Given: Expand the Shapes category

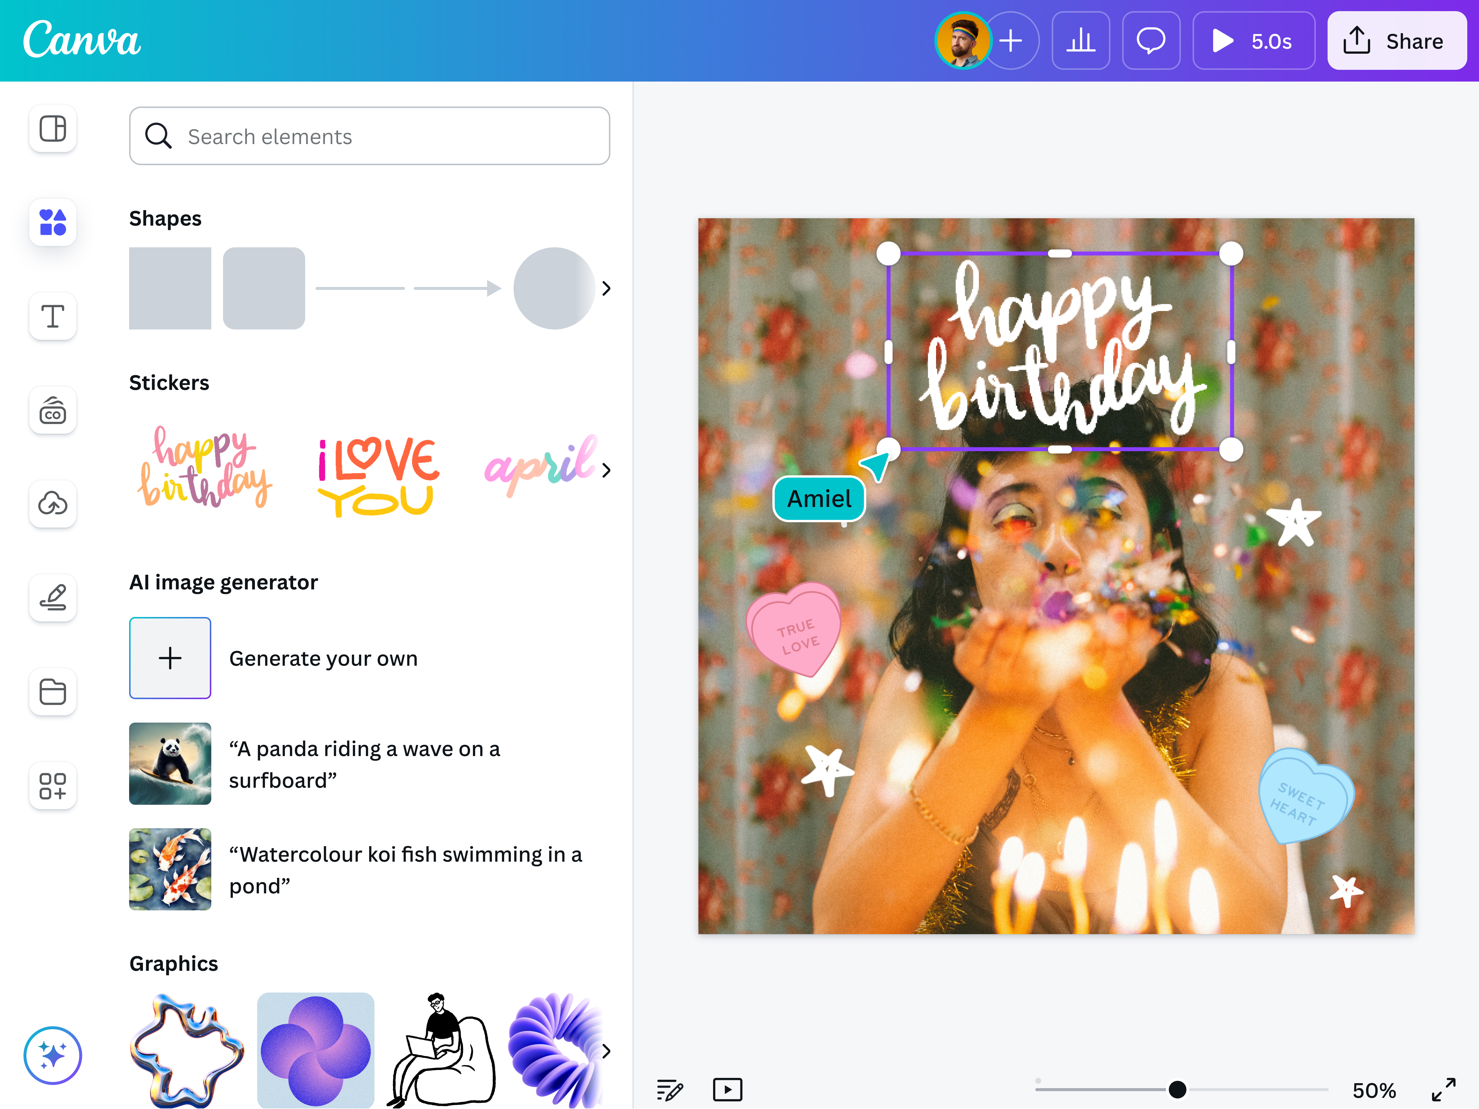Looking at the screenshot, I should 607,289.
